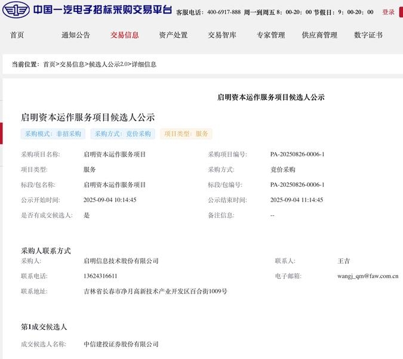Click the 项目类型 row value 服务
The image size is (403, 359).
pos(90,169)
